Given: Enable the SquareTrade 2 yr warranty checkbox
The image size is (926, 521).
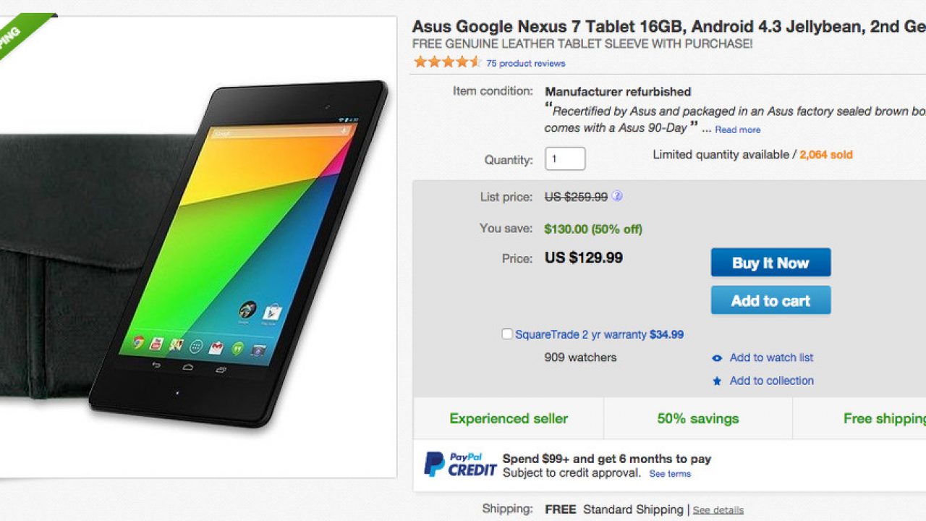Looking at the screenshot, I should coord(507,334).
